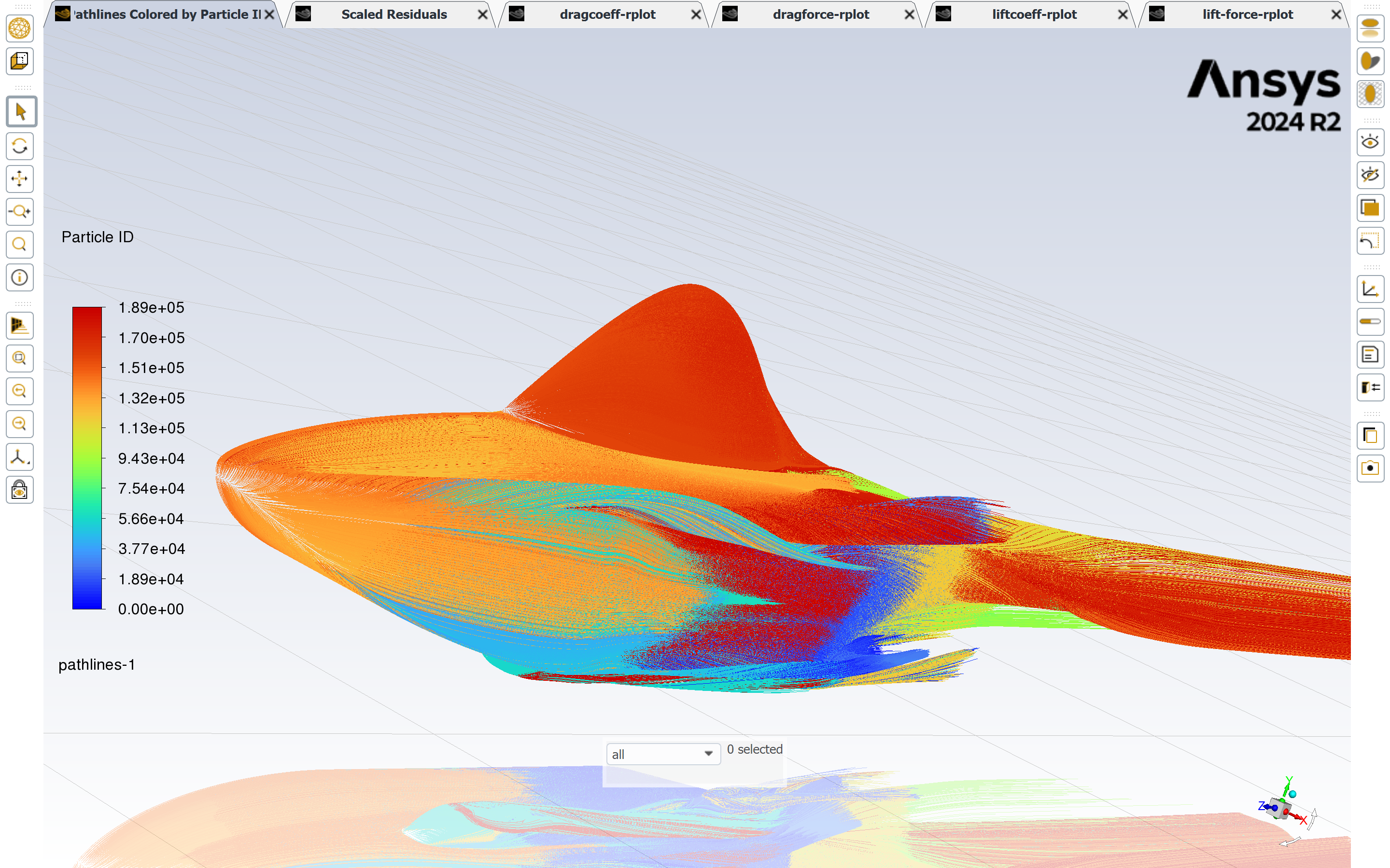
Task: Click the '5.66e+04' colormap value
Action: pos(151,518)
